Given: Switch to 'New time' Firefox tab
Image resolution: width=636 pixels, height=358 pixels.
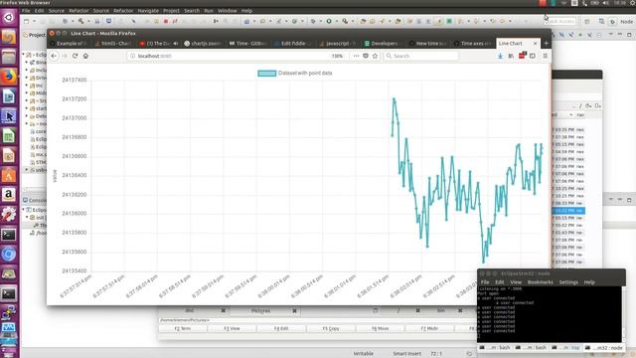Looking at the screenshot, I should [428, 44].
